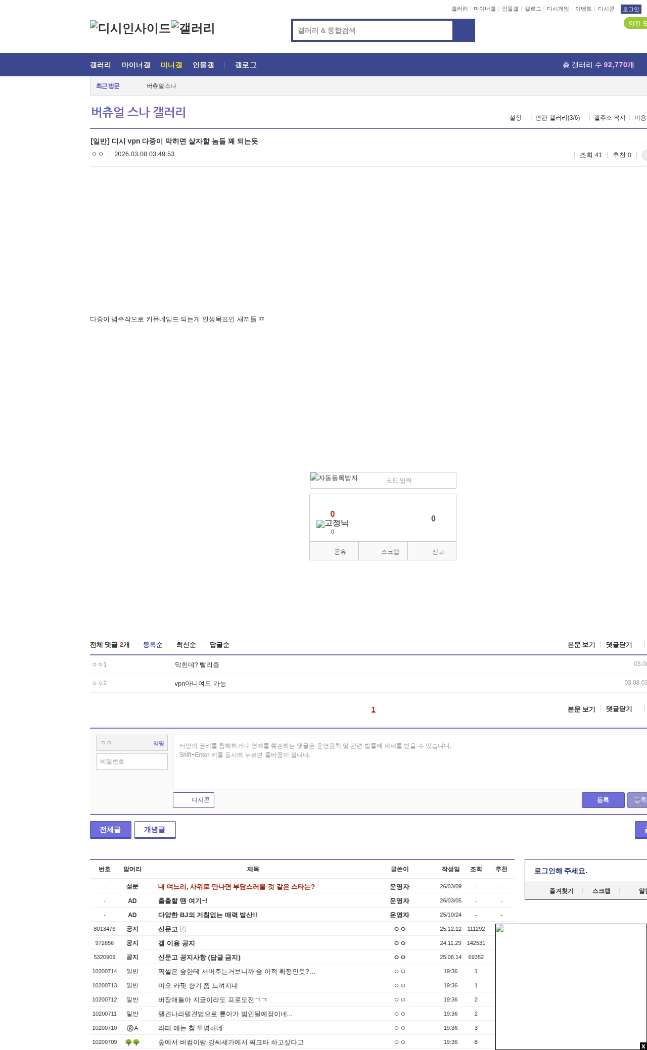Expand the 연관 갤러리(3/6) list
Screen dimensions: 647x1050
(x=558, y=118)
